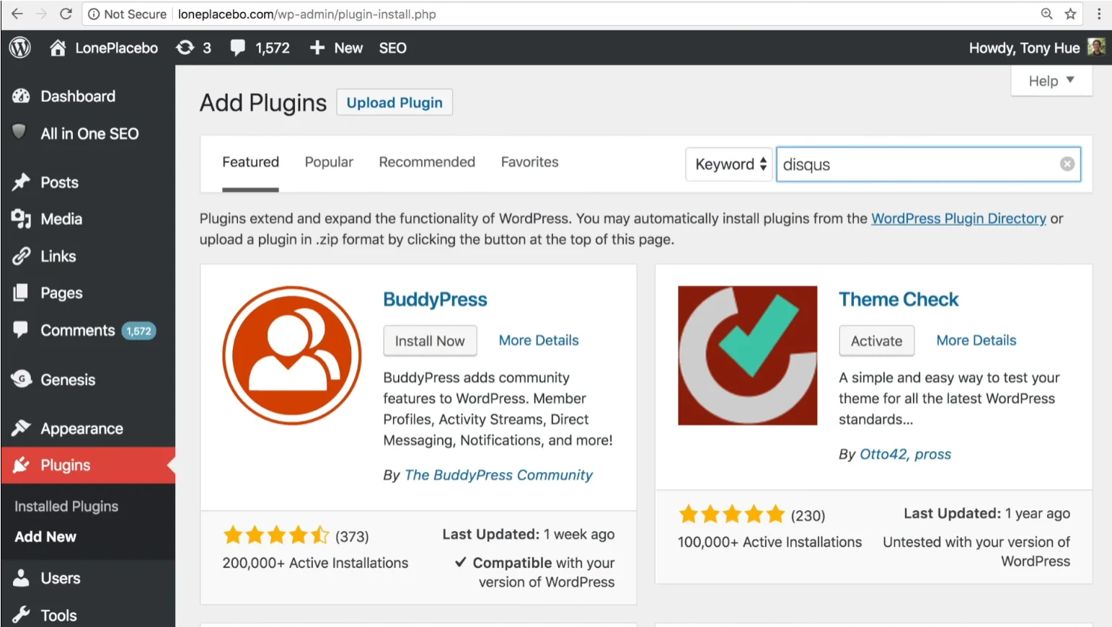Image resolution: width=1112 pixels, height=627 pixels.
Task: Open the Keyword search type dropdown
Action: tap(729, 164)
